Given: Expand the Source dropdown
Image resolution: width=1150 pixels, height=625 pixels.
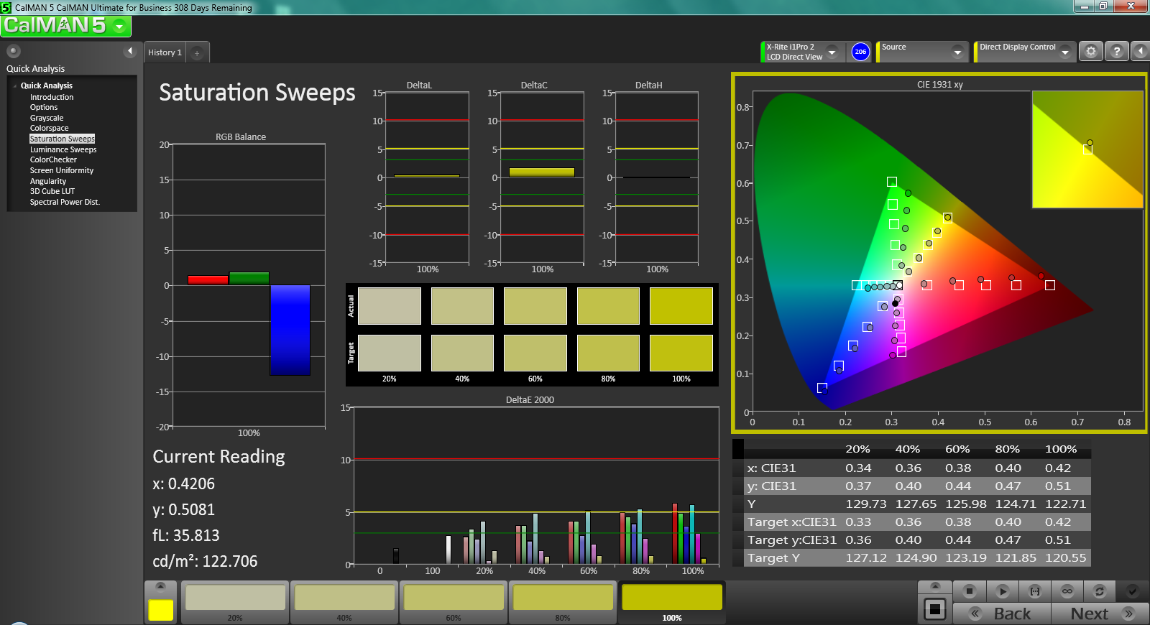Looking at the screenshot, I should tap(957, 52).
